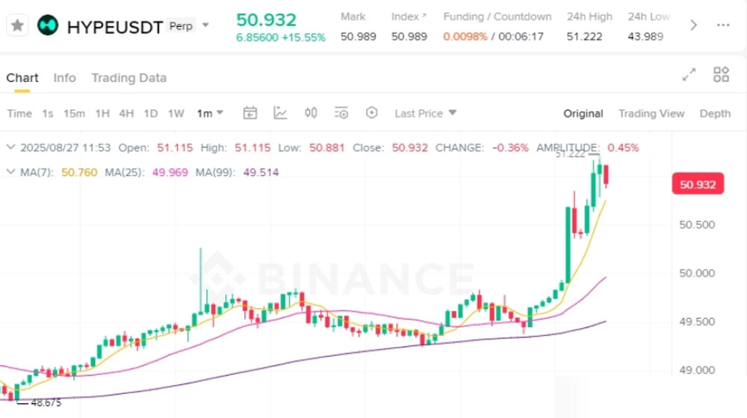The image size is (747, 418).
Task: Click the HYPEUSDT coin logo icon
Action: [x=48, y=26]
